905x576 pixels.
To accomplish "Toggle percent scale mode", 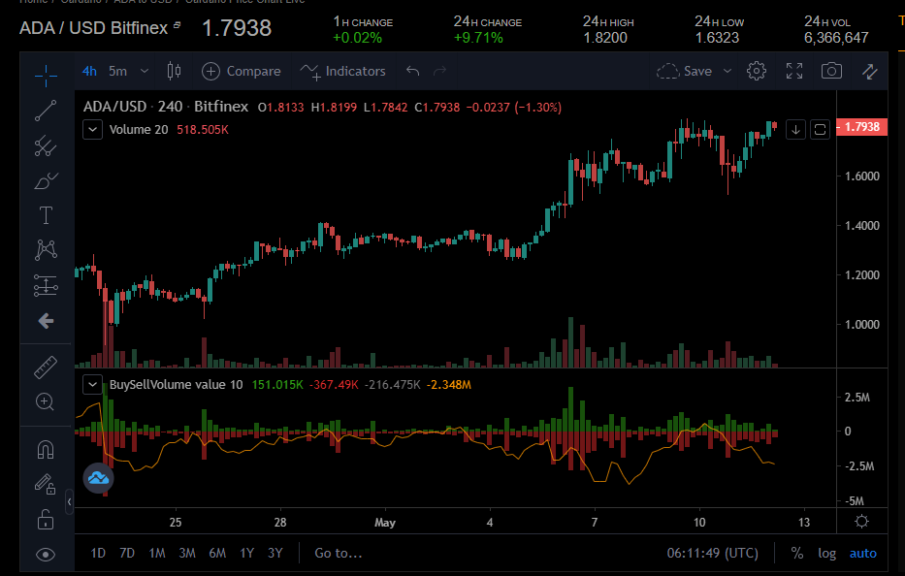I will coord(797,553).
